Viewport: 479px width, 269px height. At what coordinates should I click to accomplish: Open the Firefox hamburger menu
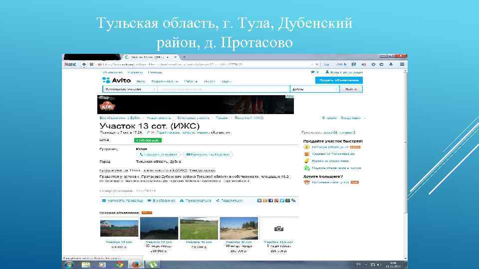(402, 64)
